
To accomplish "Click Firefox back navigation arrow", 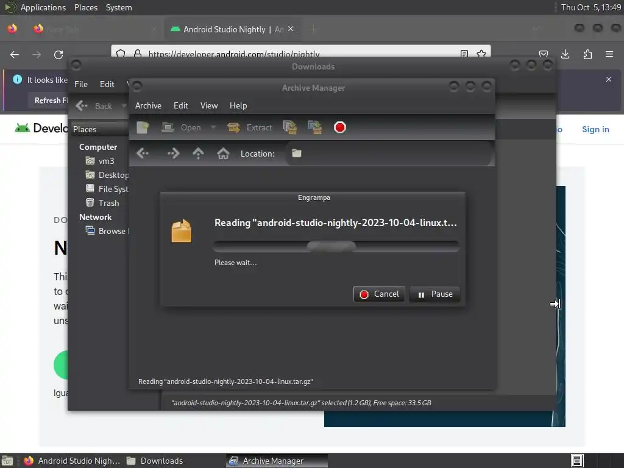I will click(x=15, y=54).
